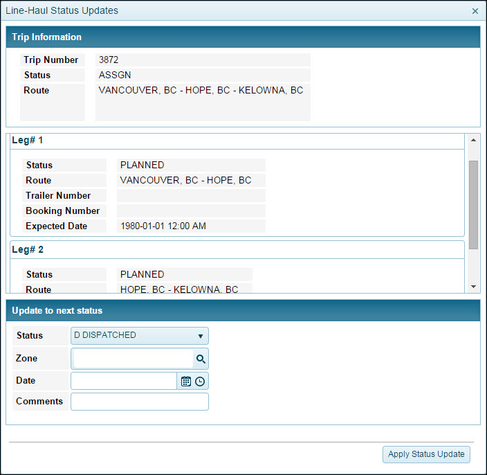487x475 pixels.
Task: Open the Date calendar picker icon
Action: coord(185,381)
